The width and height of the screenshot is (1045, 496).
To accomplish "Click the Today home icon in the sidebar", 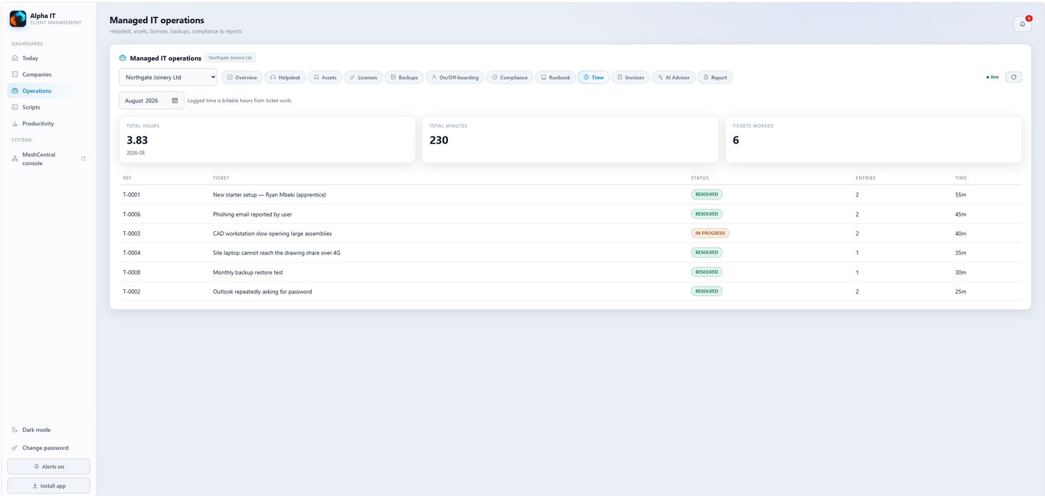I will tap(15, 58).
